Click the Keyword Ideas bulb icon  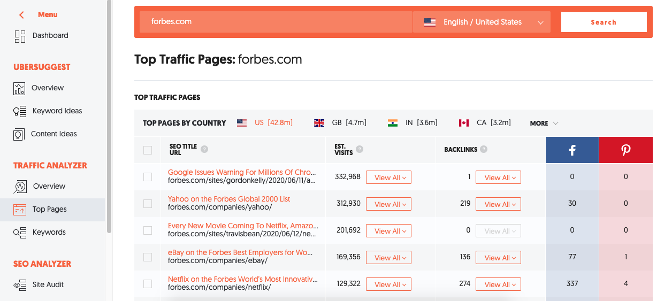tap(19, 111)
